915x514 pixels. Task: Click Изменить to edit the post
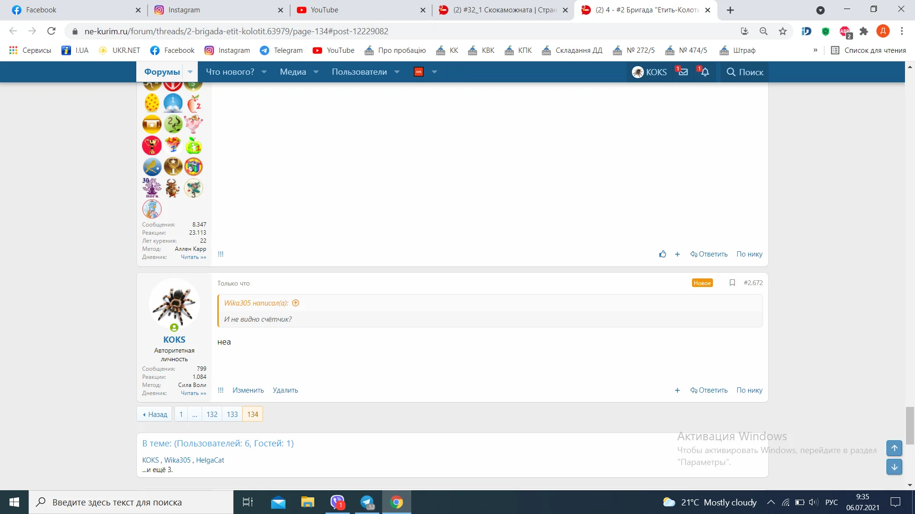tap(248, 390)
